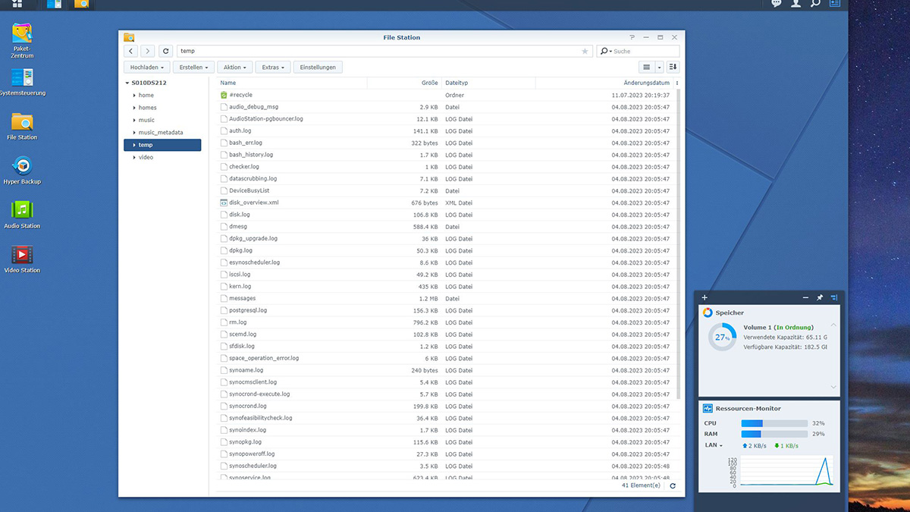Select File Station in the taskbar
This screenshot has height=512, width=910.
coord(81,4)
